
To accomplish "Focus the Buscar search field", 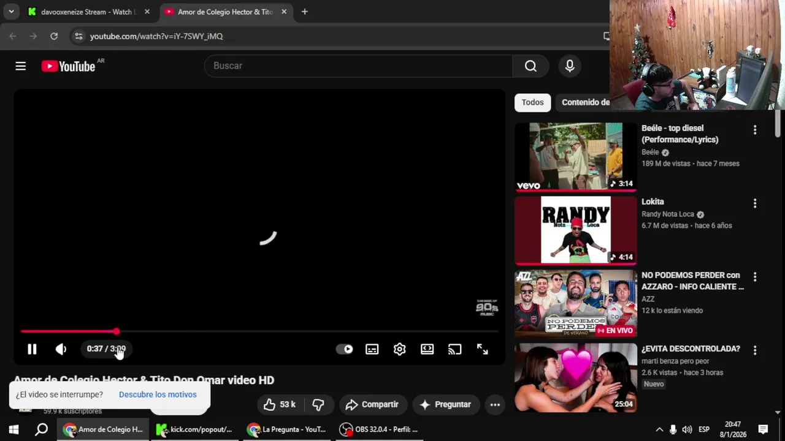I will pos(359,66).
